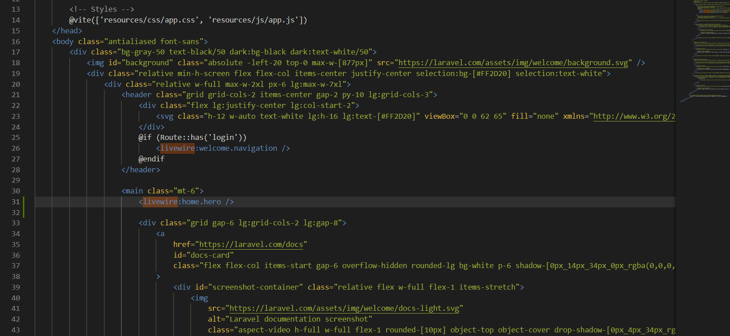
Task: Click the alt="Laravel documentation screenshot" attribute
Action: click(x=290, y=319)
